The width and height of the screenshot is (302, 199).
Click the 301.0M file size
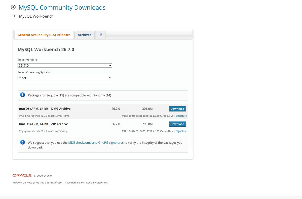[147, 109]
